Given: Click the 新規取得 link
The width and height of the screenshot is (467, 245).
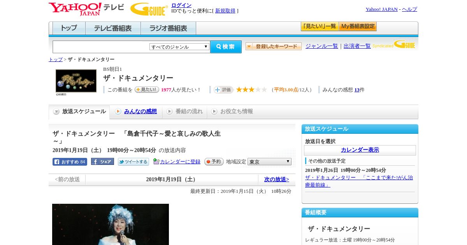Looking at the screenshot, I should [225, 11].
